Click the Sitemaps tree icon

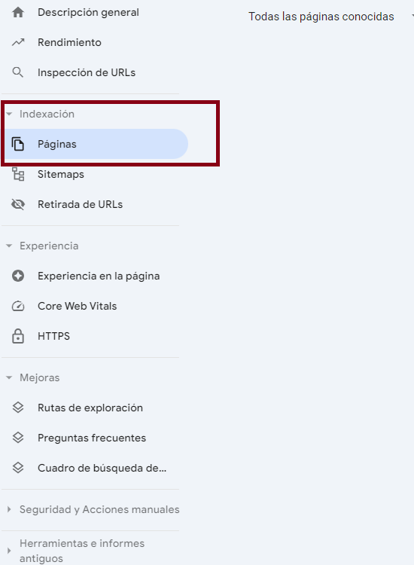(18, 174)
